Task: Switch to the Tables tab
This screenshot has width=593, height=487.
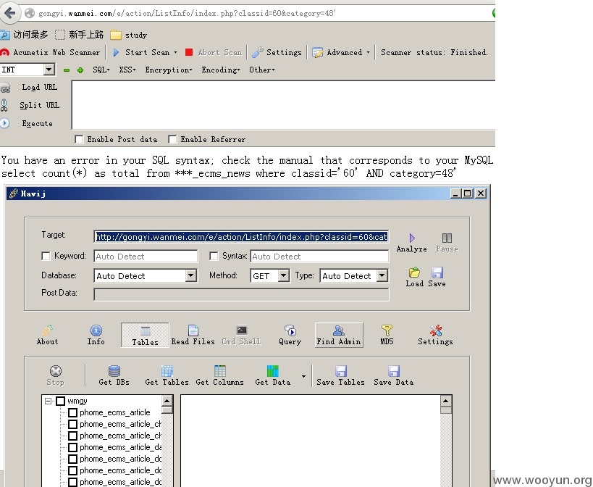Action: pyautogui.click(x=145, y=336)
